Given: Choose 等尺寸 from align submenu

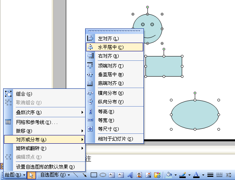Looking at the screenshot, I should pyautogui.click(x=115, y=129).
